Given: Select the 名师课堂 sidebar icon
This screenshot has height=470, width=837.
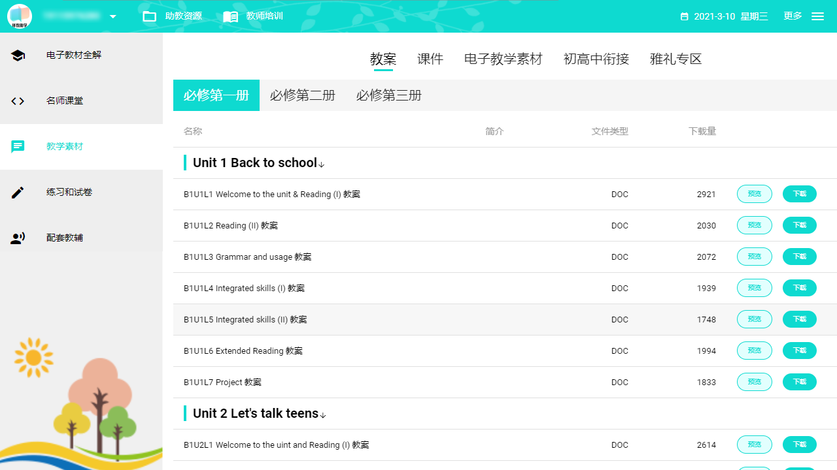Looking at the screenshot, I should (x=18, y=101).
